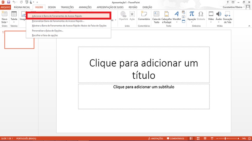Choose Personalizar Barra de Ferramentas de Acesso Rápido

pyautogui.click(x=68, y=21)
